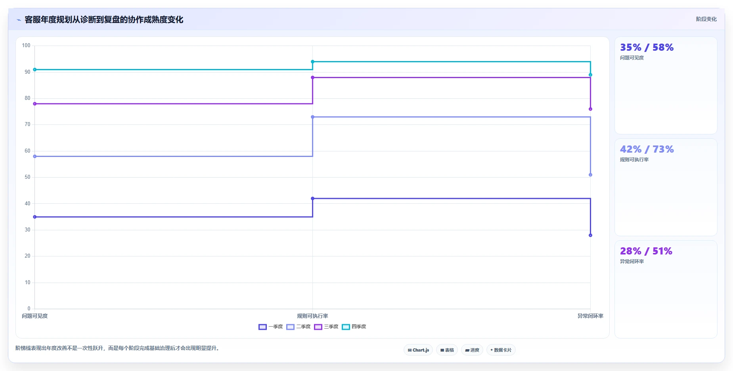Click the footer note starting with 阶梯线表现出年度改善
The height and width of the screenshot is (371, 733).
(117, 348)
